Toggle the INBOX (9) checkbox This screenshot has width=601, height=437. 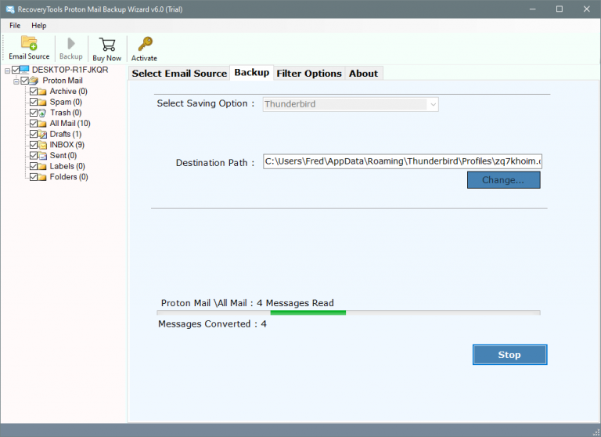(x=34, y=145)
